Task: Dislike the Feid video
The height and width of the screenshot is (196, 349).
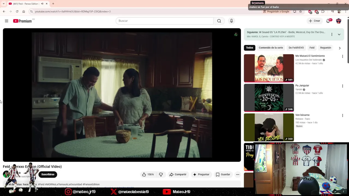Action: [x=161, y=174]
